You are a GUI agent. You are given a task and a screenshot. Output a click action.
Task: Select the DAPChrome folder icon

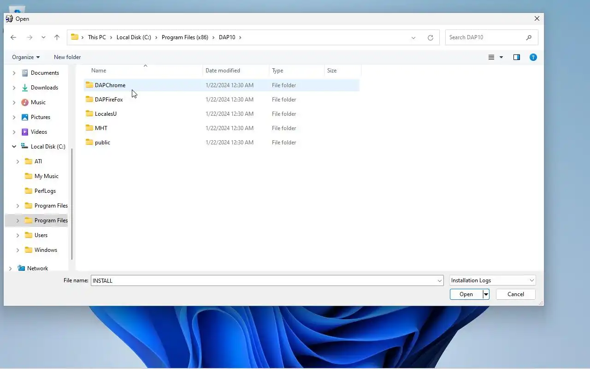89,85
